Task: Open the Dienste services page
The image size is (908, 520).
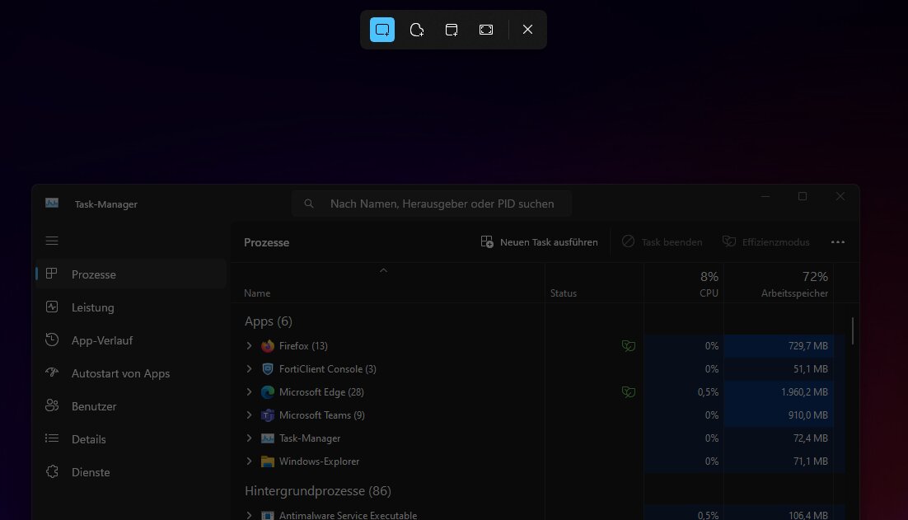Action: (x=90, y=472)
